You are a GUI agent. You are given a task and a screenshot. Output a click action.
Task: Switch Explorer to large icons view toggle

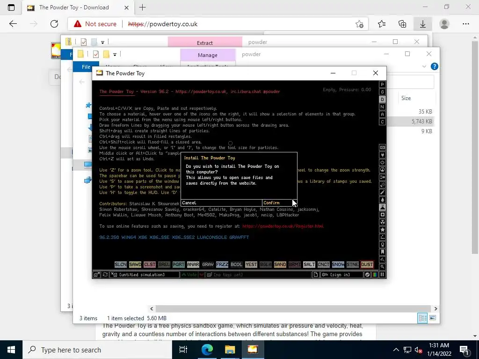click(x=433, y=318)
